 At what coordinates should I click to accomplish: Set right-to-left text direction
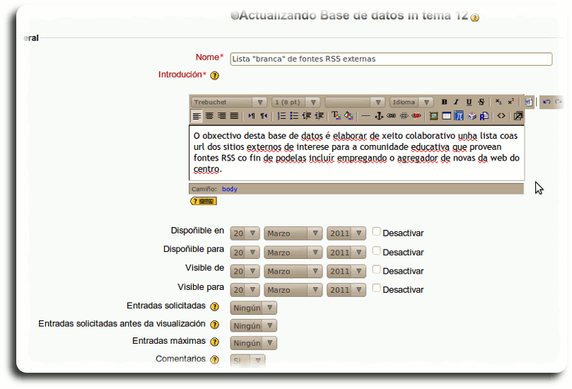pyautogui.click(x=264, y=116)
